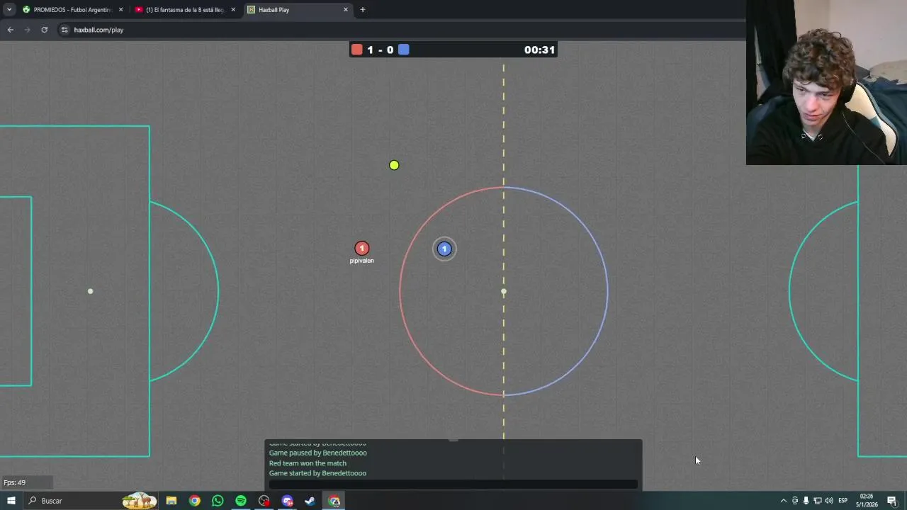Reload the Haxball page
Screen dimensions: 907x510
pyautogui.click(x=44, y=30)
